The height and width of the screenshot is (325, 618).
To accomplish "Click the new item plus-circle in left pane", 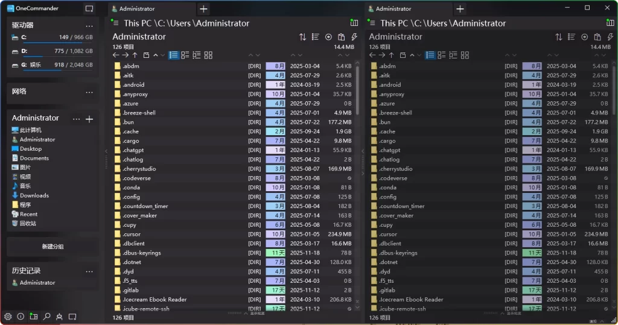I will point(328,37).
